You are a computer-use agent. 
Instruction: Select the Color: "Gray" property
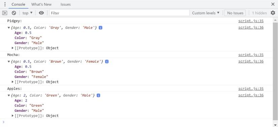tap(28, 38)
